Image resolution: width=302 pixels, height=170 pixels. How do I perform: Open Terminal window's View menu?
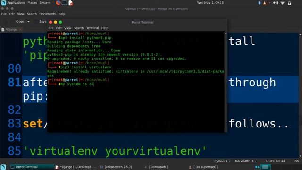(67, 28)
